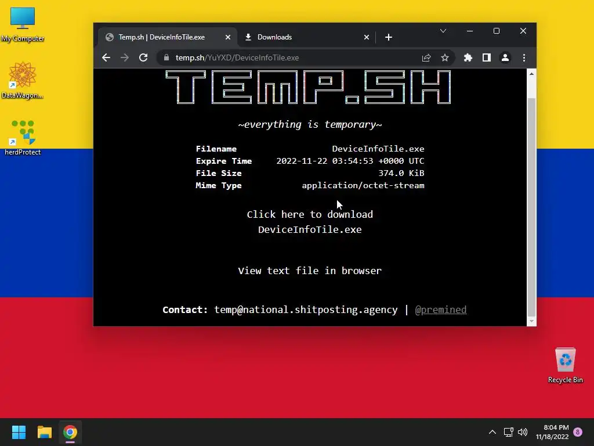Select the 374.0 KiB file size
594x446 pixels.
401,173
